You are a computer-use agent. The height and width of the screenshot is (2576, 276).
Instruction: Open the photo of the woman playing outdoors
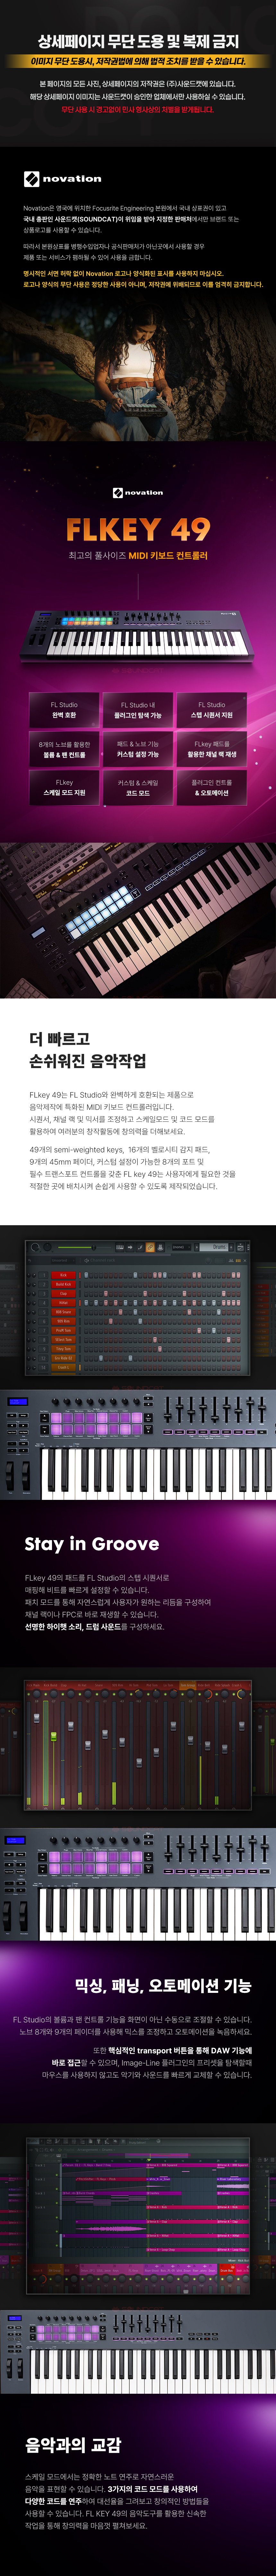coord(137,370)
